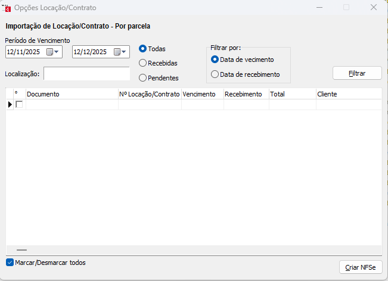Expand start date dropdown arrow
Image resolution: width=388 pixels, height=281 pixels.
click(x=57, y=52)
